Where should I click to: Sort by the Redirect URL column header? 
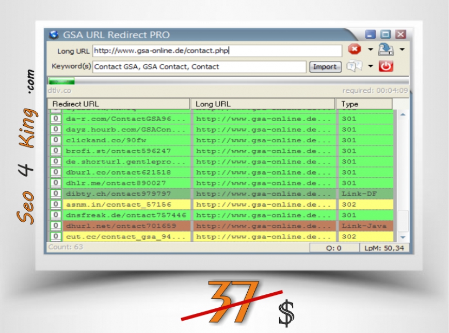[x=118, y=104]
